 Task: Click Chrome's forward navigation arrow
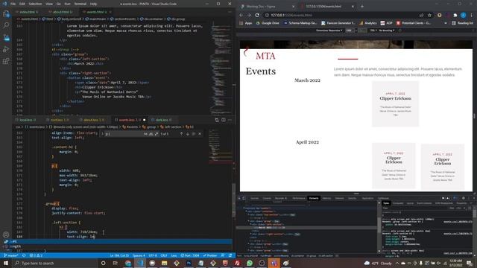tap(249, 15)
